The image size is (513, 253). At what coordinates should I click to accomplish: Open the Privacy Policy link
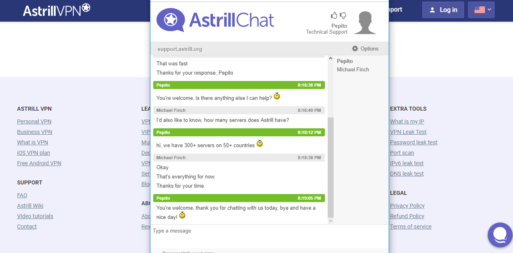click(408, 206)
